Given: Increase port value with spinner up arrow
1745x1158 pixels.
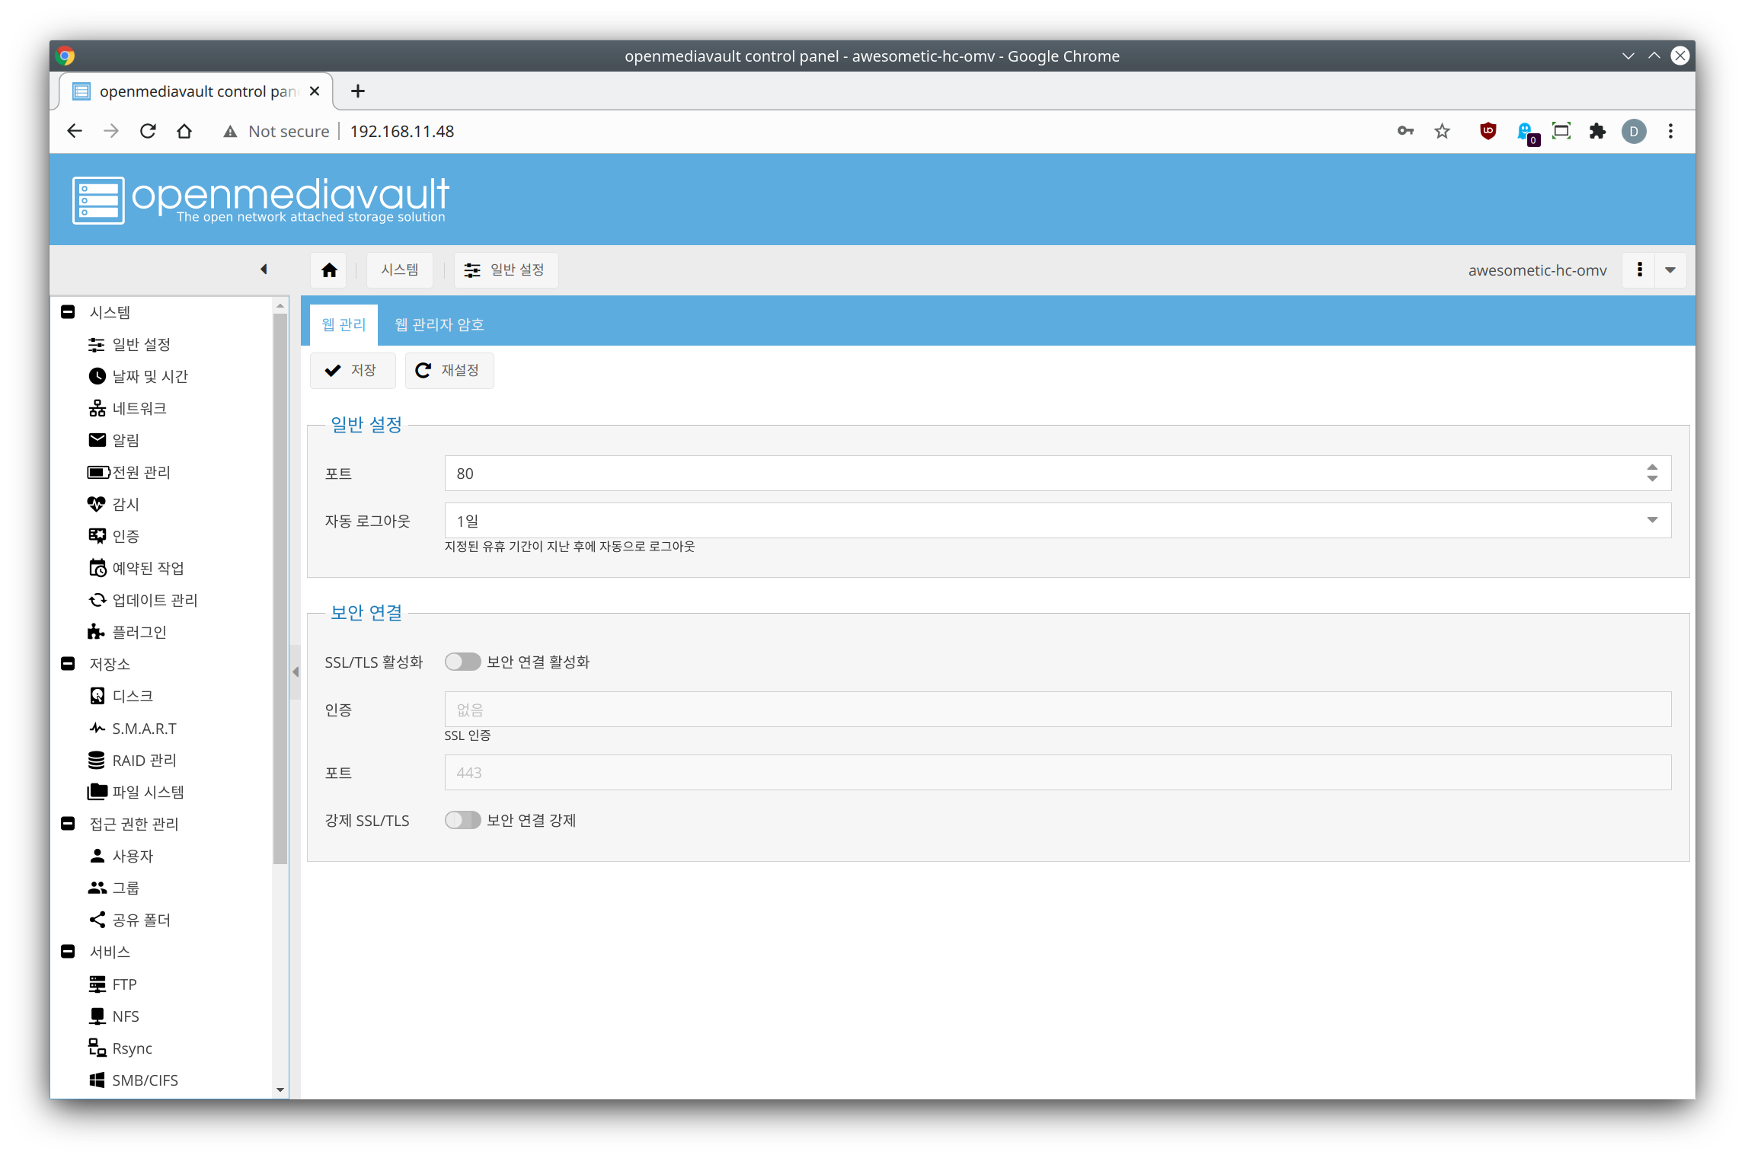Looking at the screenshot, I should [x=1652, y=467].
